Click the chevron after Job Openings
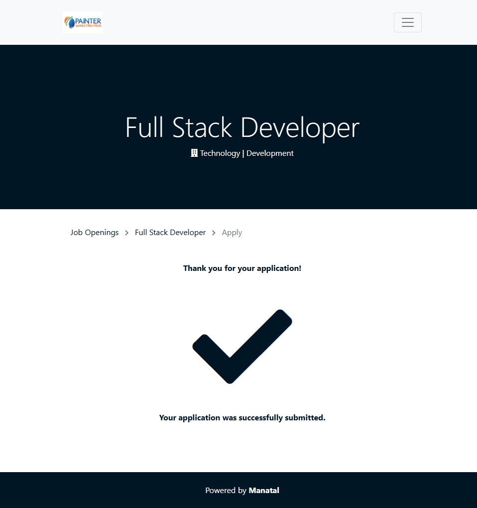This screenshot has height=508, width=477. 127,233
